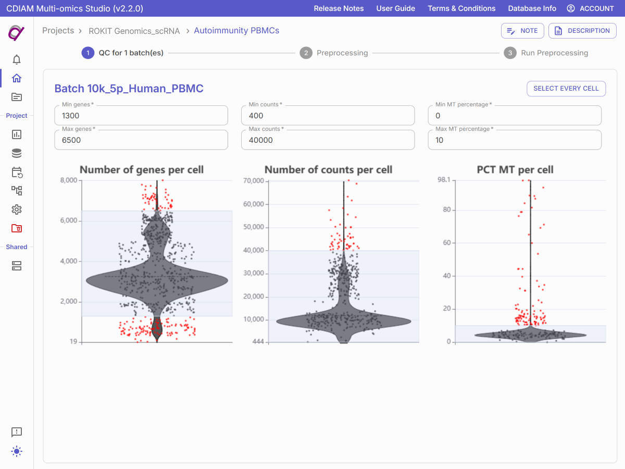Click the SELECT EVERY CELL button

click(x=566, y=89)
